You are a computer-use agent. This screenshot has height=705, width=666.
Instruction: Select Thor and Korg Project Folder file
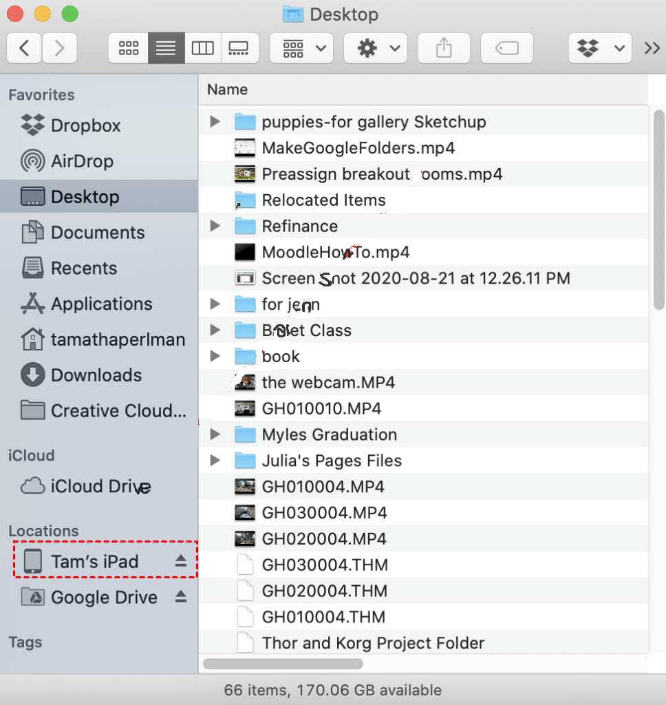(x=423, y=644)
